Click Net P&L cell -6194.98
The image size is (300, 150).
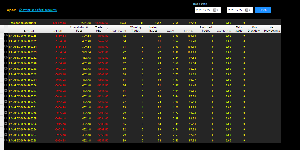[x=60, y=41]
